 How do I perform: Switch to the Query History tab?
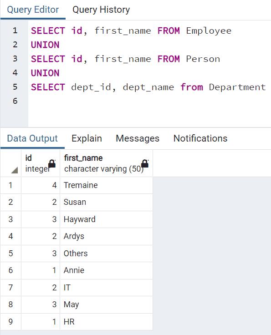(x=101, y=10)
